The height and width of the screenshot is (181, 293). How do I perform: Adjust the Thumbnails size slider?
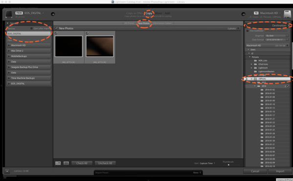click(x=228, y=165)
